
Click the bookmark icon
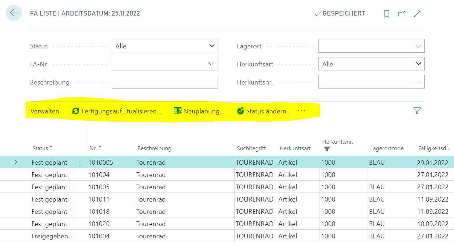click(387, 14)
